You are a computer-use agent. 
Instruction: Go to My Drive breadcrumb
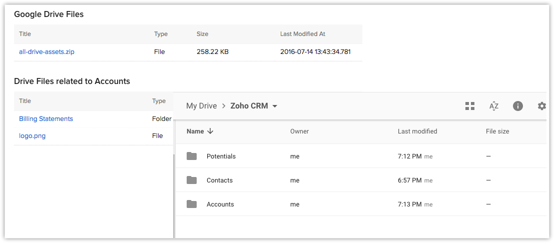coord(201,106)
